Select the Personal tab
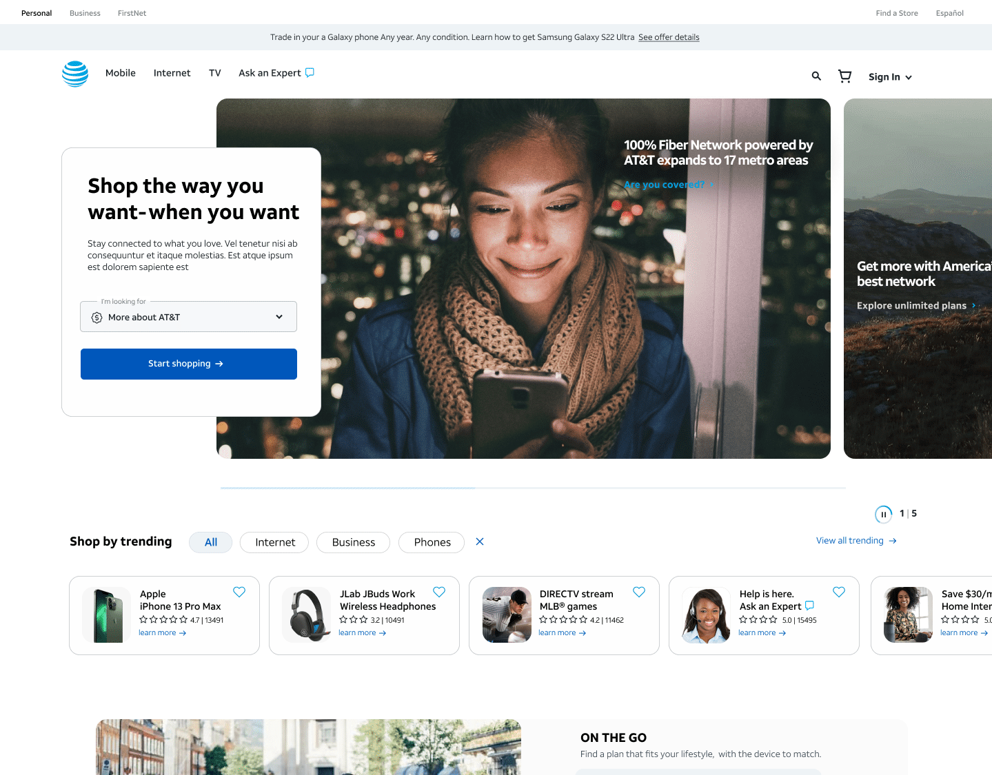 click(x=37, y=13)
